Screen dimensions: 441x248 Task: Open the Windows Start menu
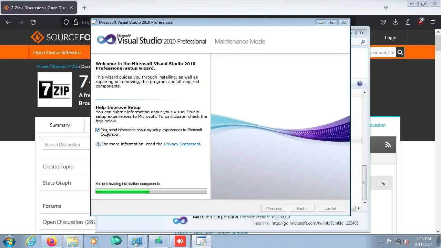[x=9, y=241]
